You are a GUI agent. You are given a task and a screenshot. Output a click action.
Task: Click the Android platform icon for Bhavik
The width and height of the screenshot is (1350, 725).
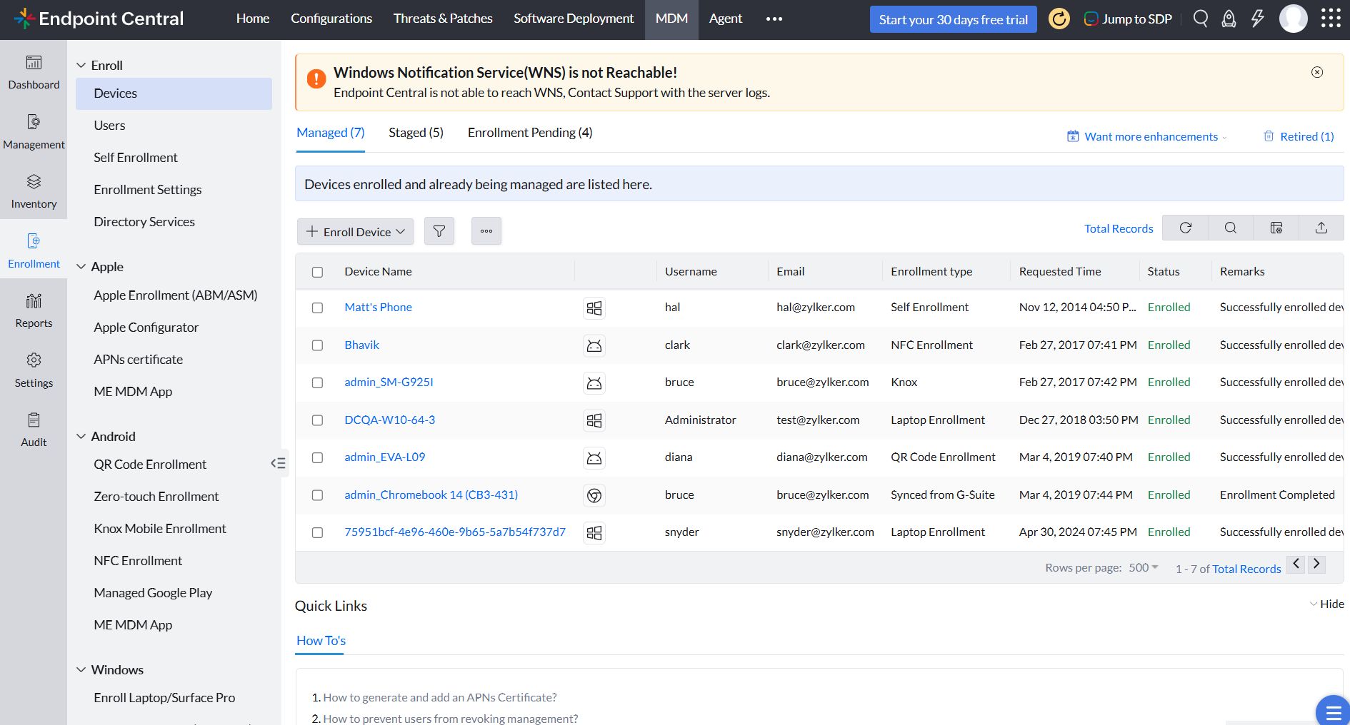[x=594, y=345]
